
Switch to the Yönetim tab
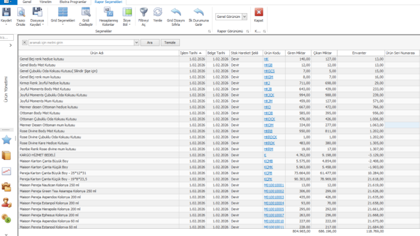click(45, 2)
